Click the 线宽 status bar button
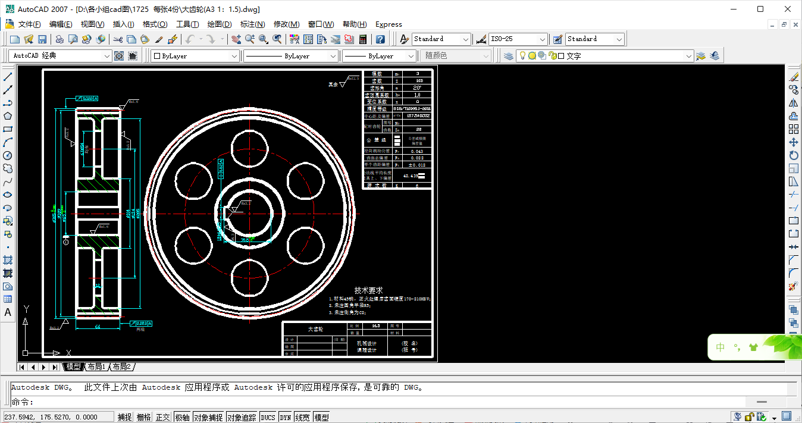This screenshot has width=802, height=423. (303, 417)
